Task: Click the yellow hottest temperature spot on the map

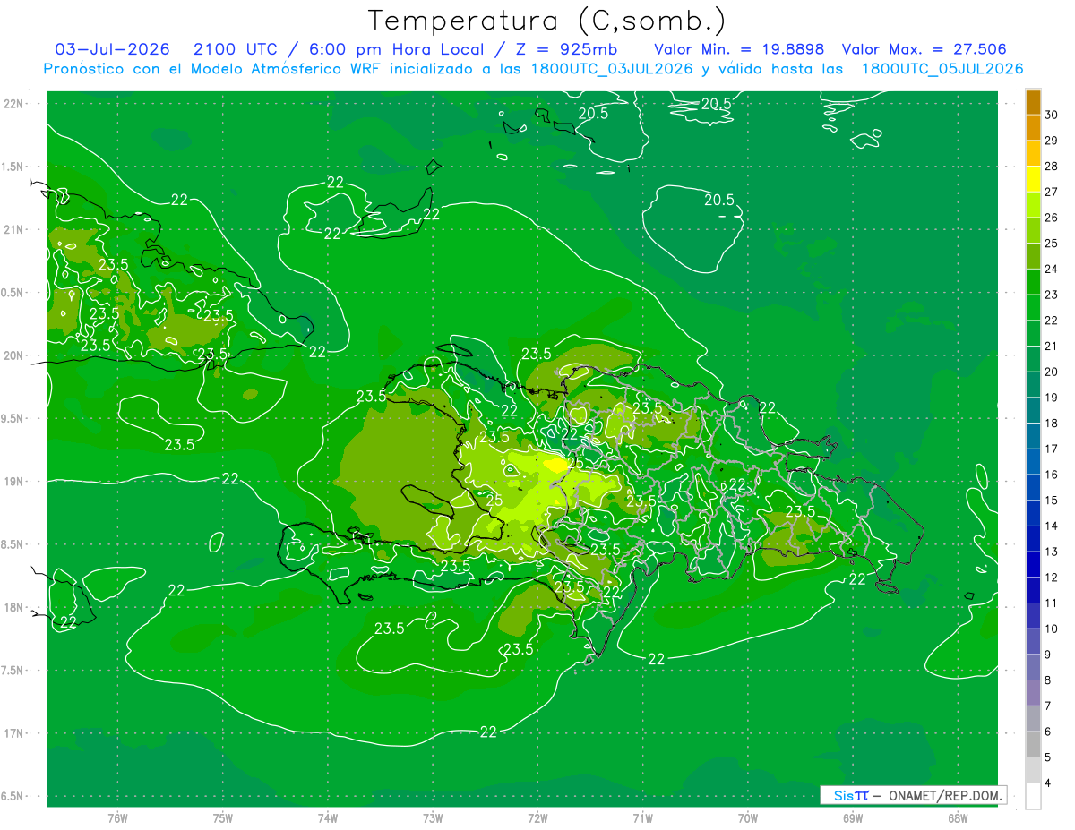Action: pyautogui.click(x=555, y=464)
